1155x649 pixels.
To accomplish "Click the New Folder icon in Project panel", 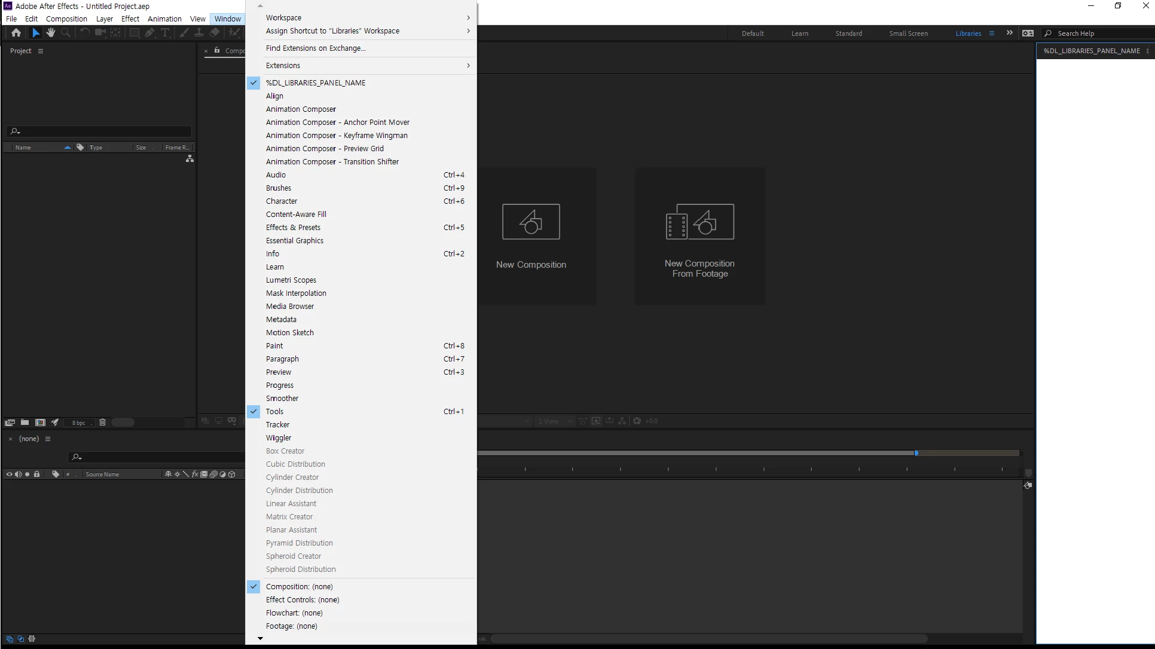I will click(x=25, y=423).
